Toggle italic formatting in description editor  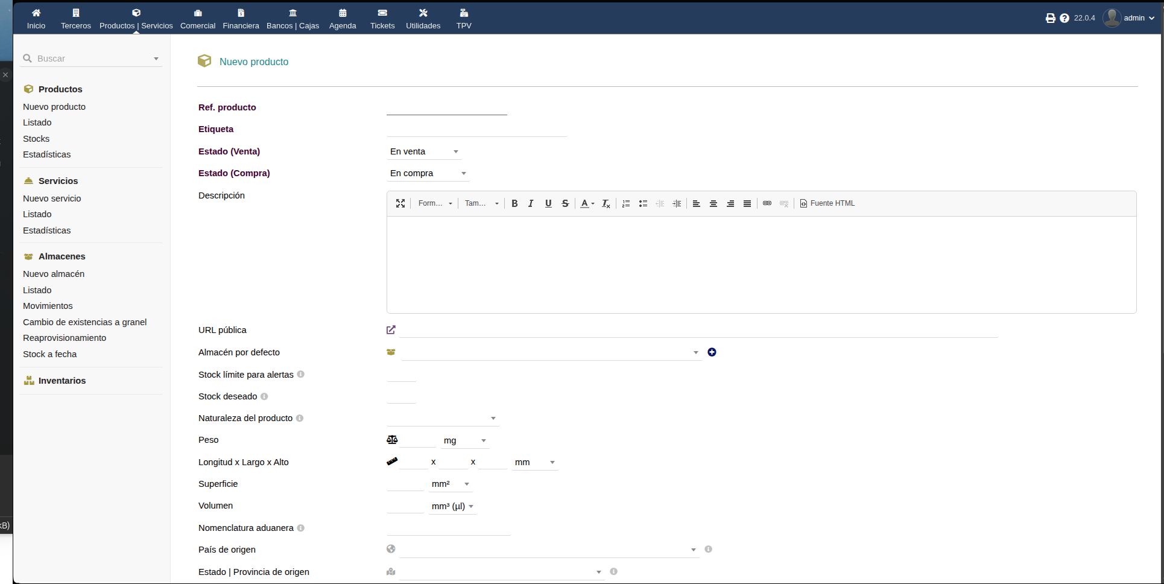coord(531,203)
